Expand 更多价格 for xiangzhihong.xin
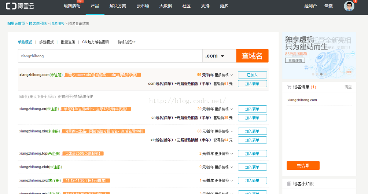 coord(224,131)
